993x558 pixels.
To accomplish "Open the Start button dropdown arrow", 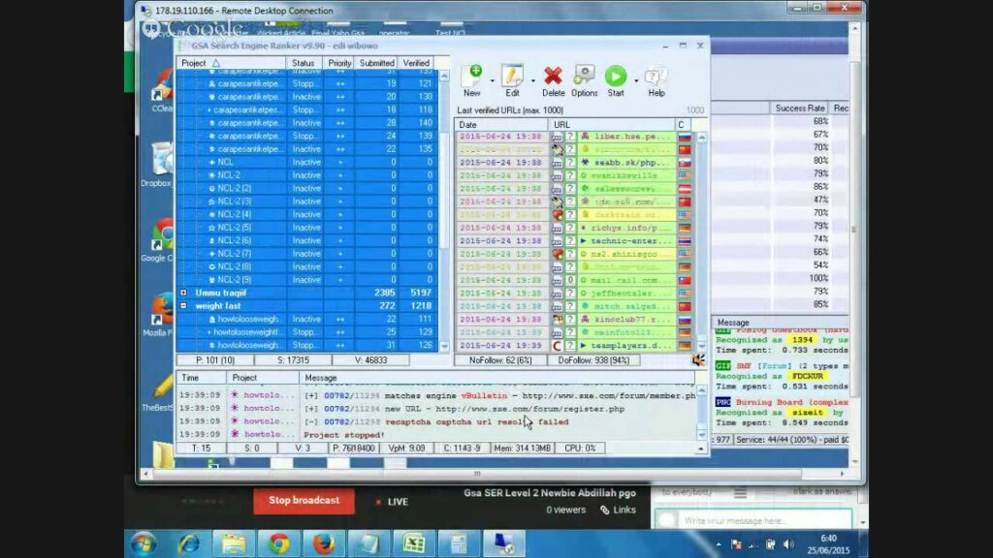I will [636, 81].
